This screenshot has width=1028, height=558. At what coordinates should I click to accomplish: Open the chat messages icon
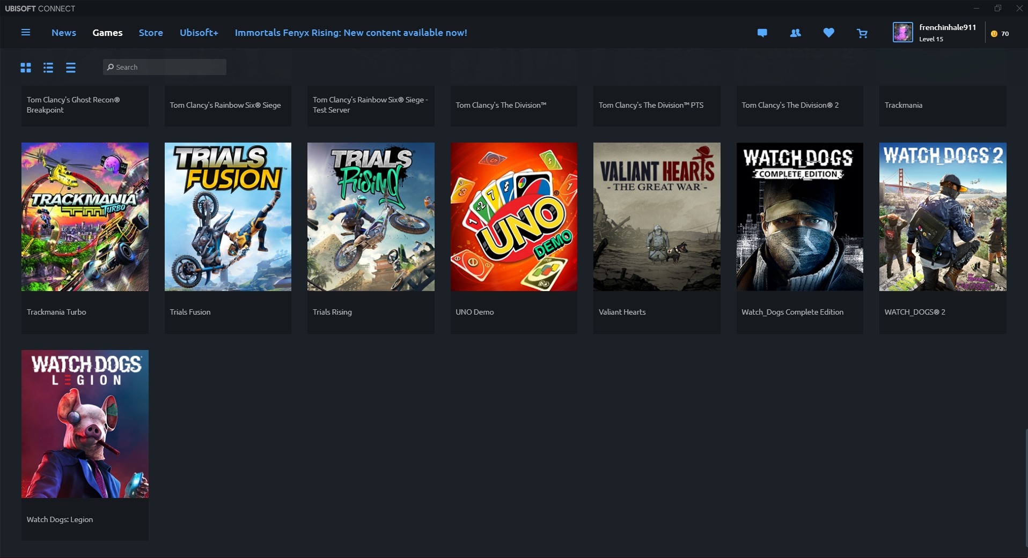pos(762,33)
